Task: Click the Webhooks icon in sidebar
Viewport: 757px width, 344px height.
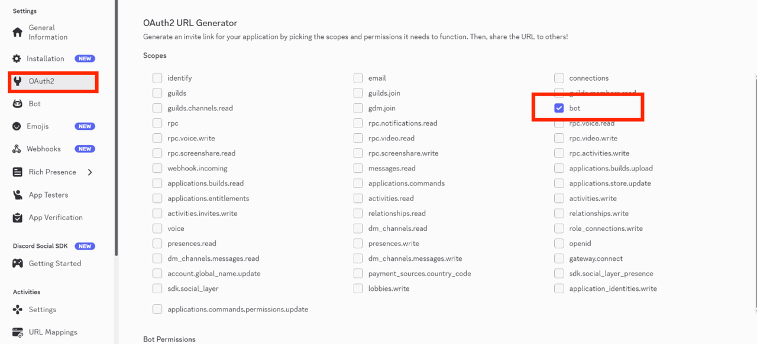Action: [x=17, y=149]
